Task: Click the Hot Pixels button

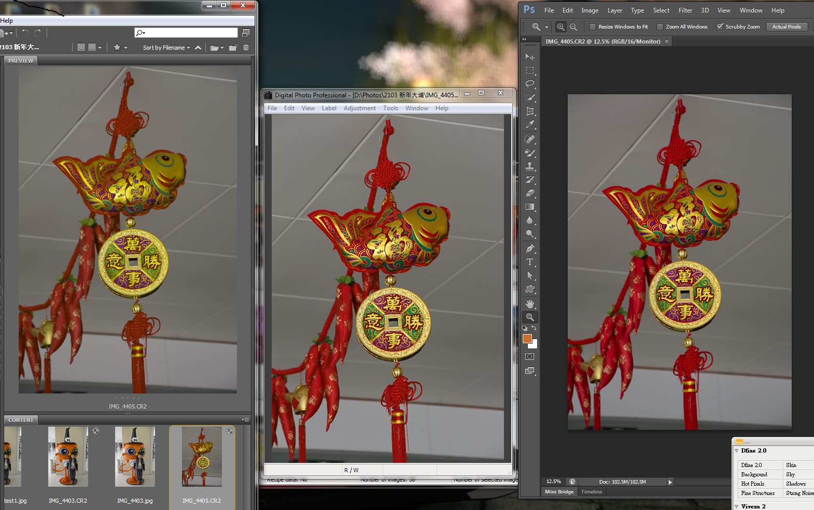Action: (x=760, y=484)
